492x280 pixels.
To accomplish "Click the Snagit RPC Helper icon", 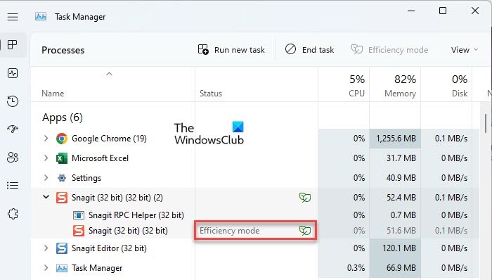I will pyautogui.click(x=79, y=215).
